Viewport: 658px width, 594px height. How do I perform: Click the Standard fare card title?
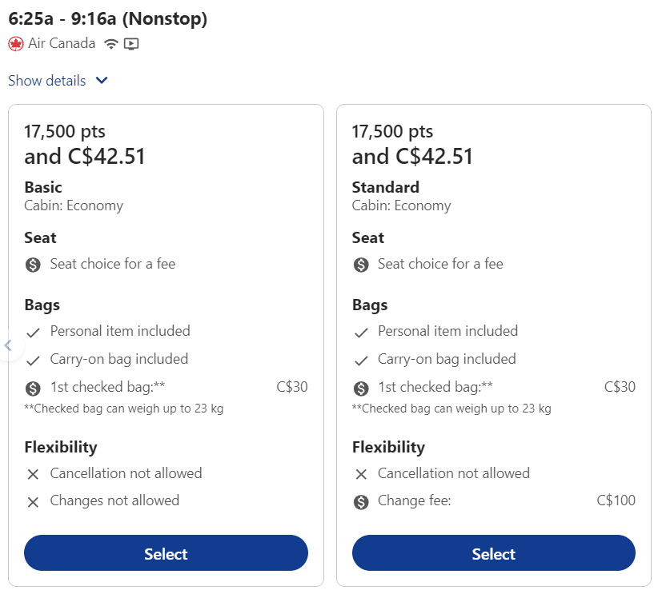click(x=385, y=187)
